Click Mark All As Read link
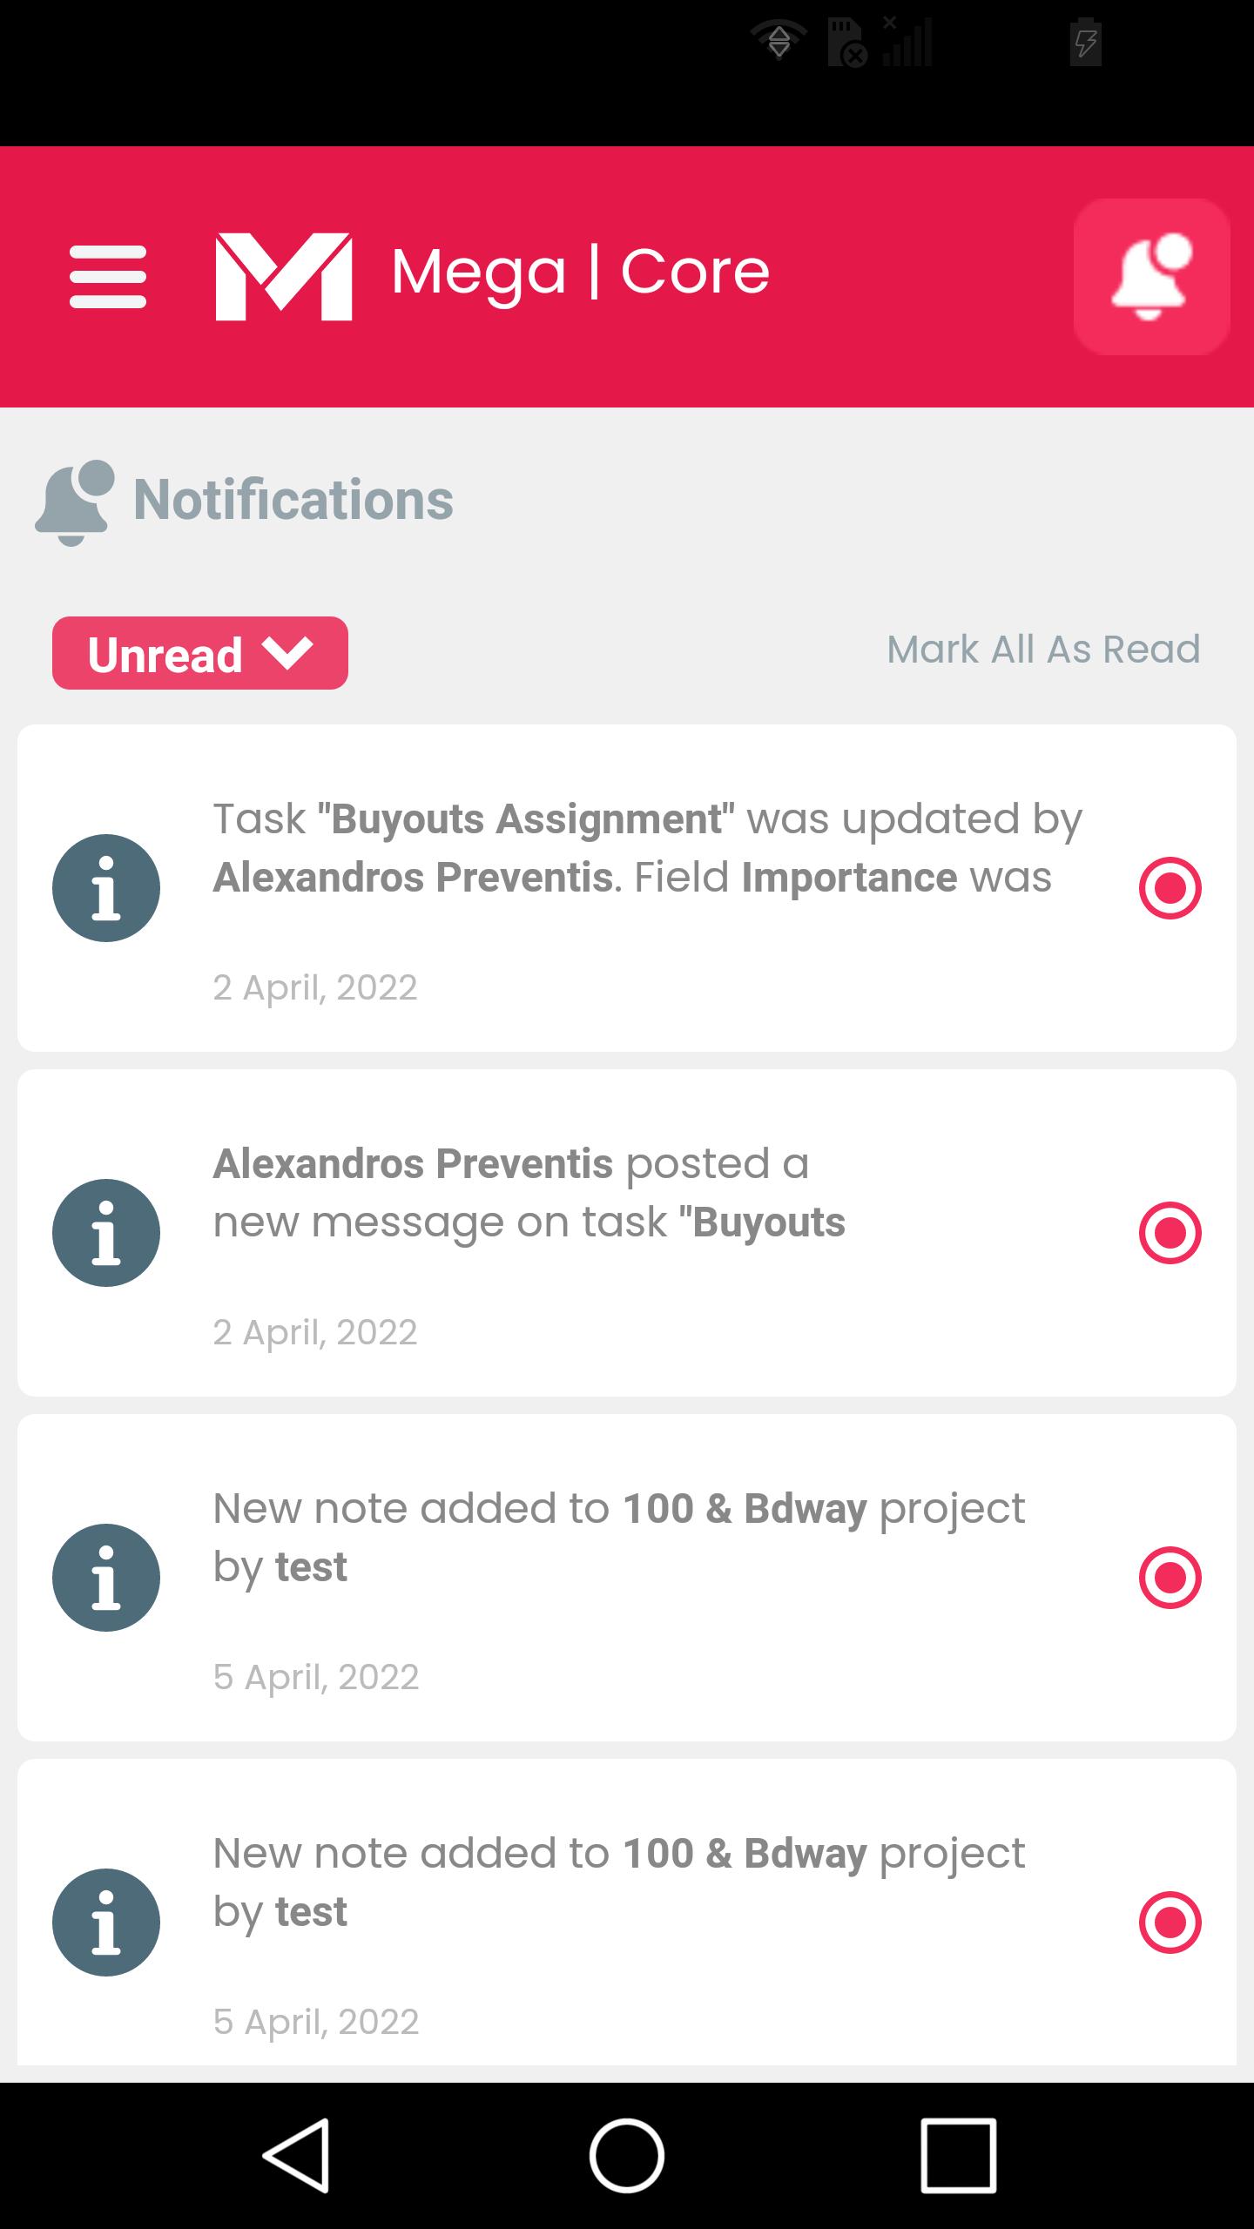Screen dimensions: 1254x2229 click(1043, 650)
